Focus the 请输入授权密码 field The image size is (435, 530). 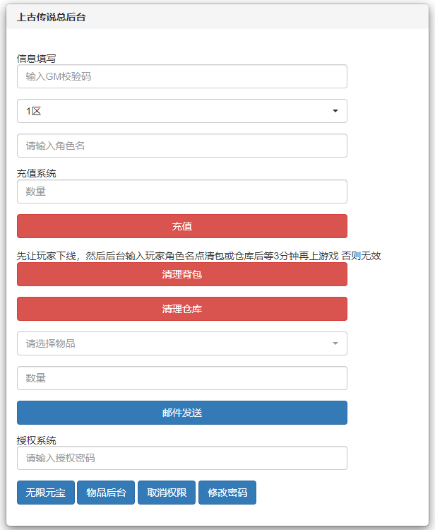(x=182, y=458)
